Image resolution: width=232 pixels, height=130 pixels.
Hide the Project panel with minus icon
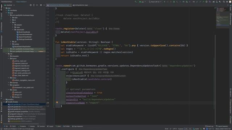click(44, 5)
